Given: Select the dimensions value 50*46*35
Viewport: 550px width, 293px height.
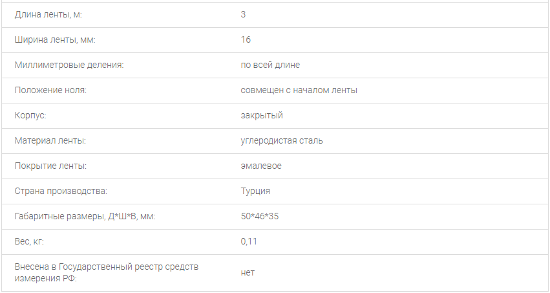Looking at the screenshot, I should (260, 217).
